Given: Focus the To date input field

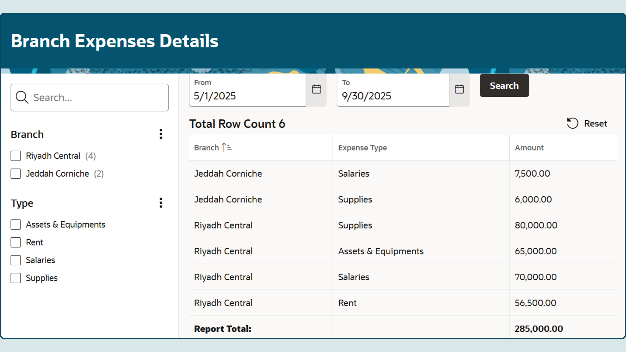Looking at the screenshot, I should pyautogui.click(x=393, y=96).
